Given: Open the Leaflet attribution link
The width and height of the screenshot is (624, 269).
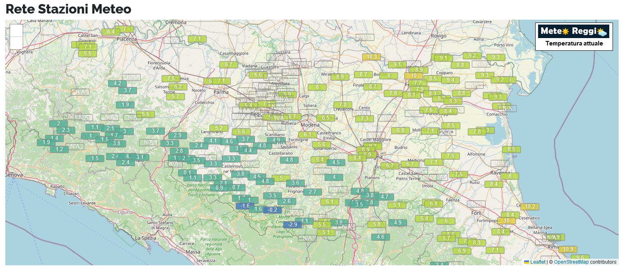Looking at the screenshot, I should pyautogui.click(x=538, y=262).
